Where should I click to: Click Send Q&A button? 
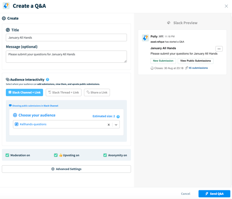(x=214, y=194)
